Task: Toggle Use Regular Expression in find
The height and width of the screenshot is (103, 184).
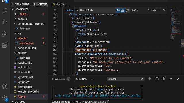Action: (x=128, y=10)
